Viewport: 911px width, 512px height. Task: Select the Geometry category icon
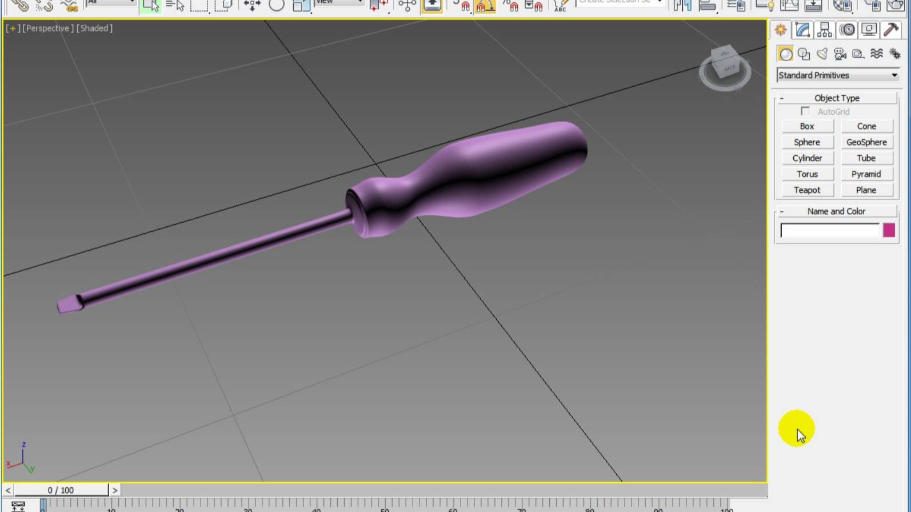786,54
